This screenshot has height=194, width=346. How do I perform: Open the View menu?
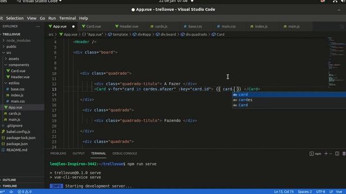tap(31, 18)
